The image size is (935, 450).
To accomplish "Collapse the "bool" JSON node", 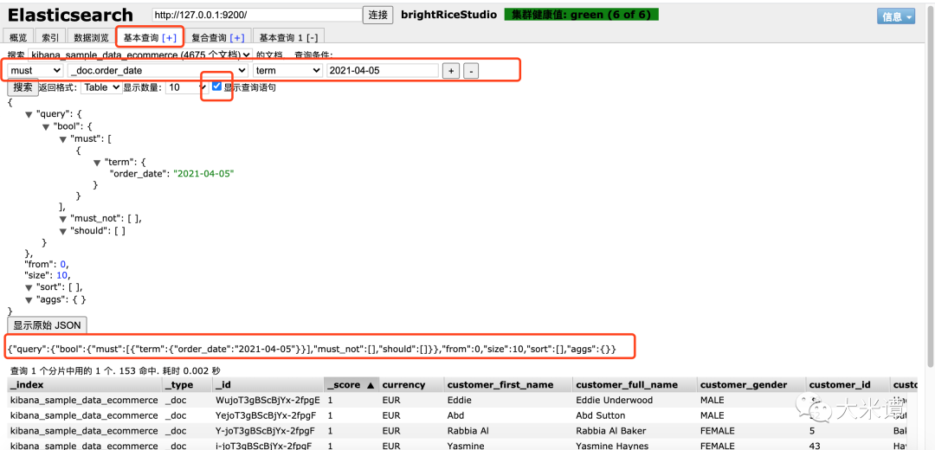I will [46, 127].
